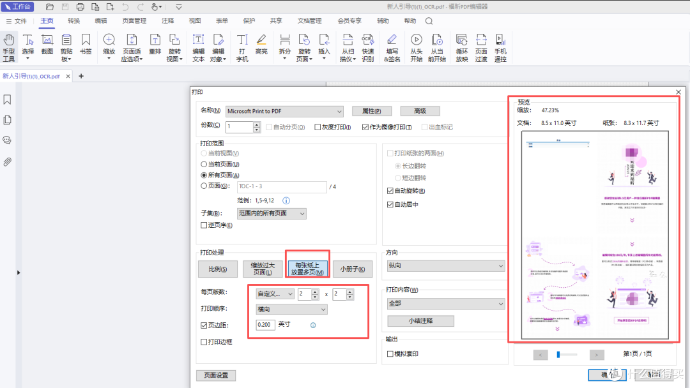Viewport: 690px width, 388px height.
Task: Click the Reflow (重排) icon
Action: (x=155, y=45)
